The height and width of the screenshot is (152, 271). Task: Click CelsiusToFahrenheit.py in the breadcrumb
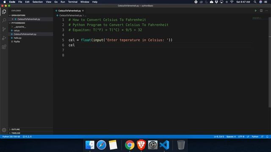pos(71,16)
